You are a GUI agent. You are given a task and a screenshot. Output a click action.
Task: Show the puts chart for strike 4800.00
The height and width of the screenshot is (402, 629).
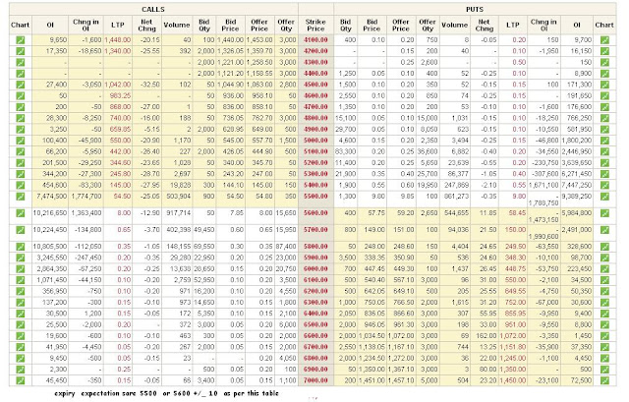click(x=604, y=118)
